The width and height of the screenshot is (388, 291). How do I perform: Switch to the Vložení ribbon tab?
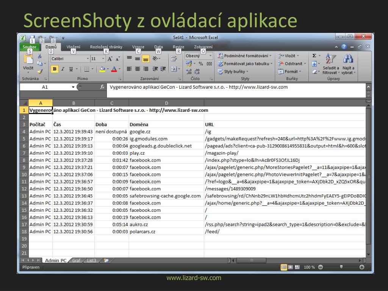(73, 47)
